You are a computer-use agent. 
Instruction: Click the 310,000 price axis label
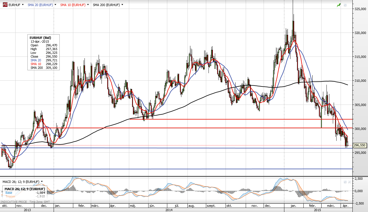coord(360,81)
